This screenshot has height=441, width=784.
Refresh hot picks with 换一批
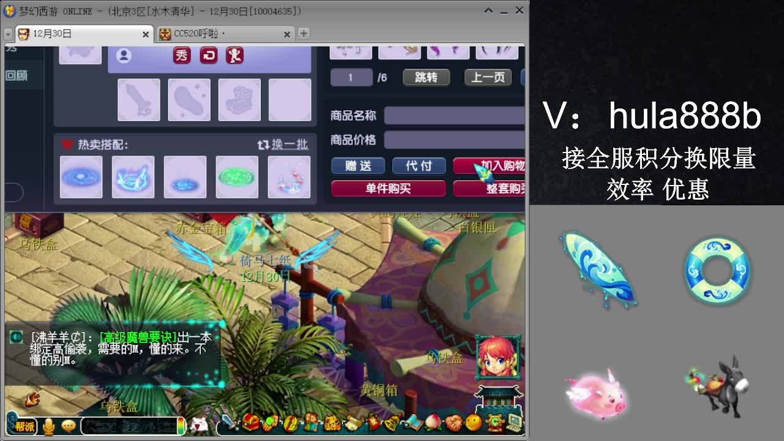point(283,145)
